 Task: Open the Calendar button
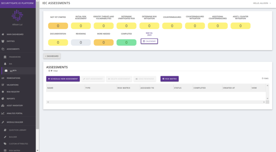click(149, 41)
